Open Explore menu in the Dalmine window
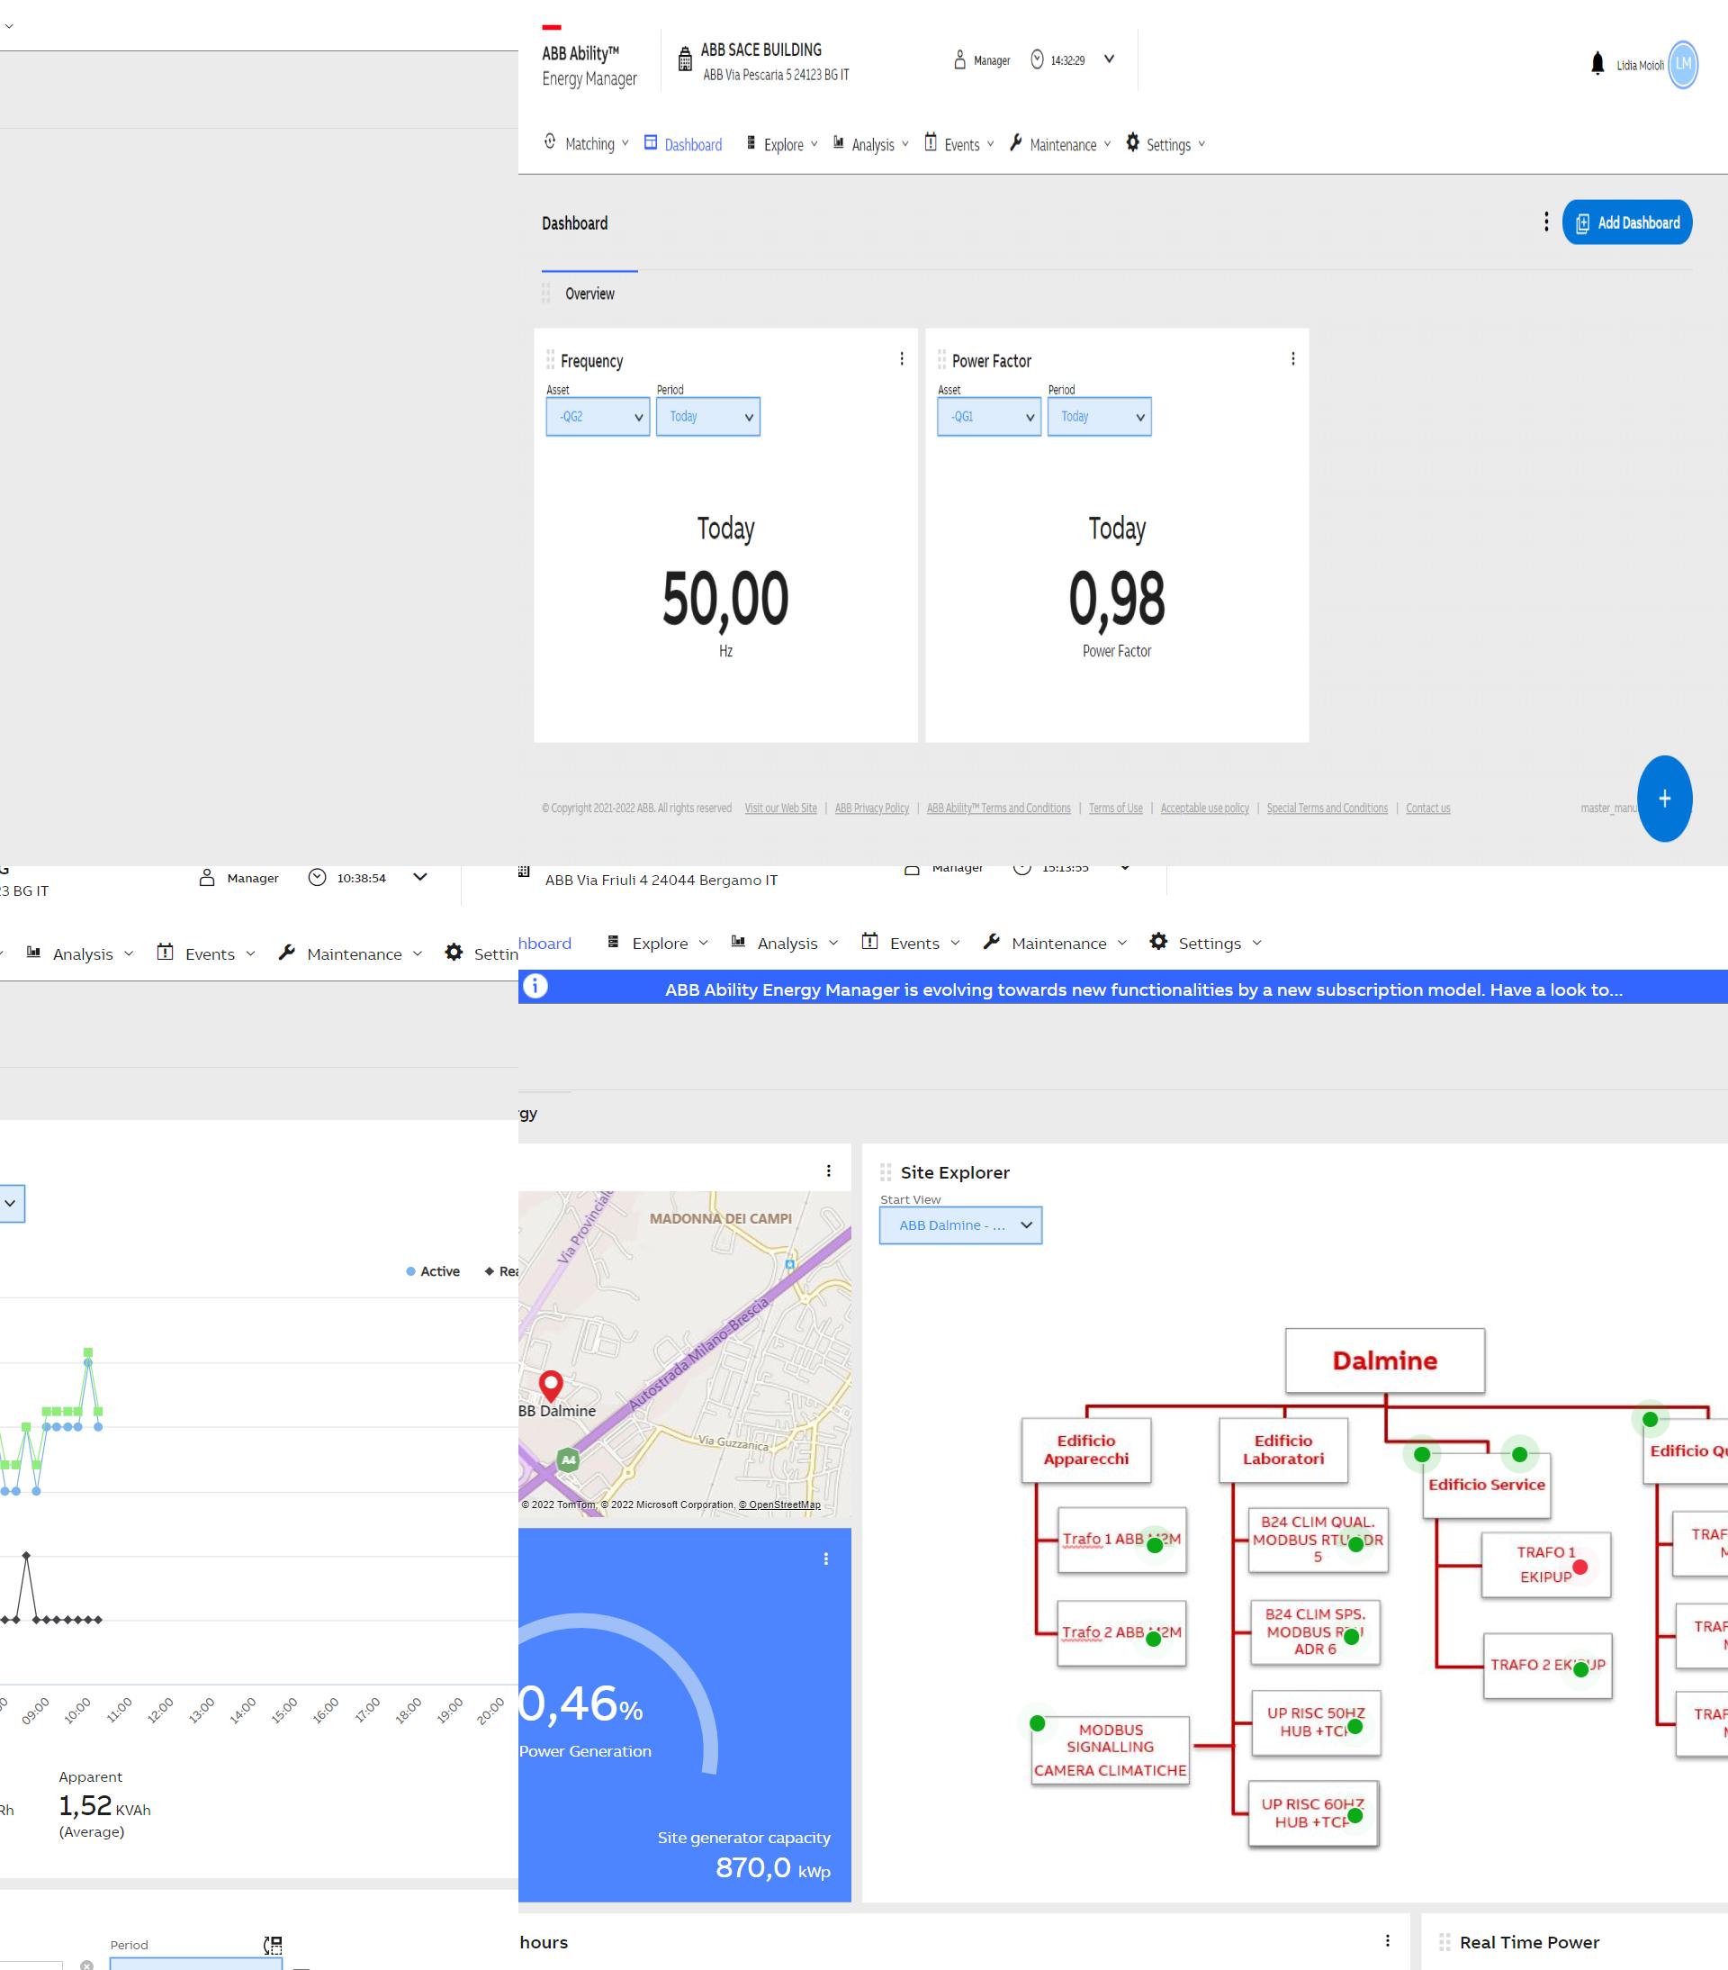The height and width of the screenshot is (1970, 1728). (x=658, y=943)
